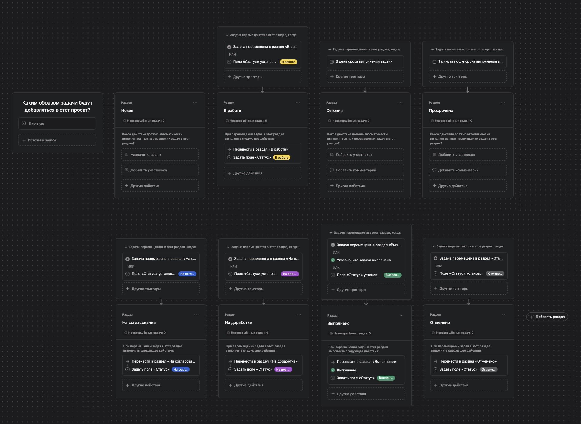Image resolution: width=581 pixels, height=424 pixels.
Task: Collapse triggers header above «В работе» section
Action: pyautogui.click(x=227, y=35)
